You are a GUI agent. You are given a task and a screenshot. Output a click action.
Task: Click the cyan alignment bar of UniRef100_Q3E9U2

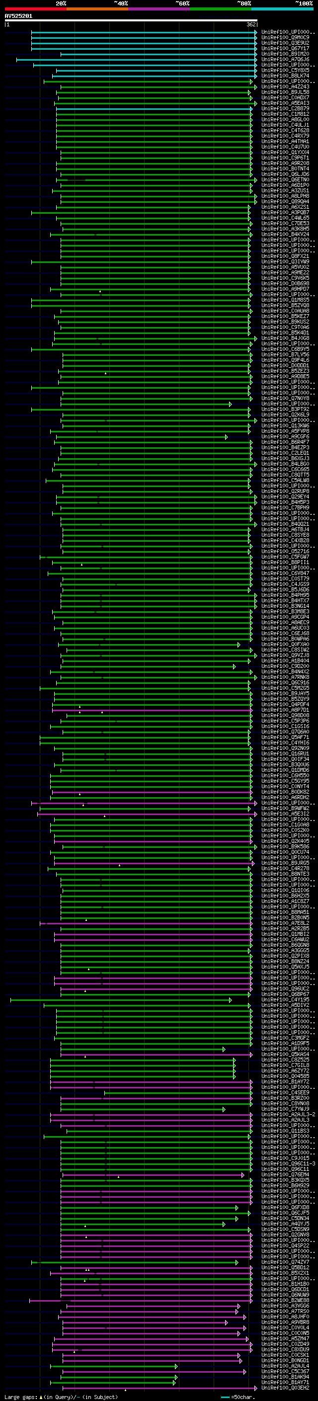click(x=144, y=44)
